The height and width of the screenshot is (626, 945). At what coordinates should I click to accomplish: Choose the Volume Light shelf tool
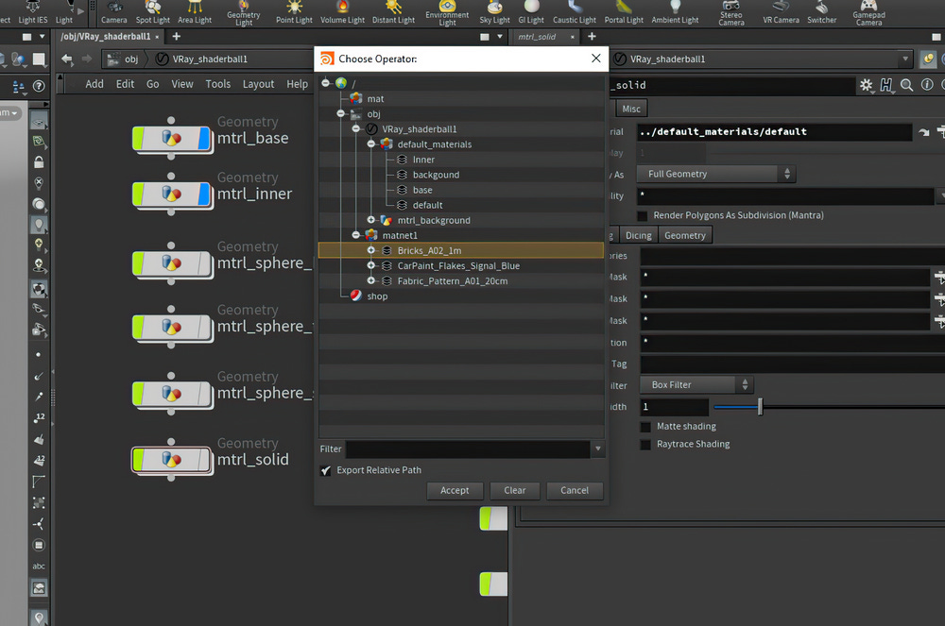(342, 12)
